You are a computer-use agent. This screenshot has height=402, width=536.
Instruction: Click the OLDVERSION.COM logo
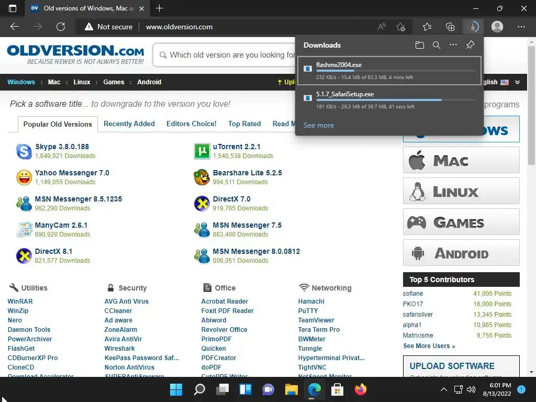[75, 54]
